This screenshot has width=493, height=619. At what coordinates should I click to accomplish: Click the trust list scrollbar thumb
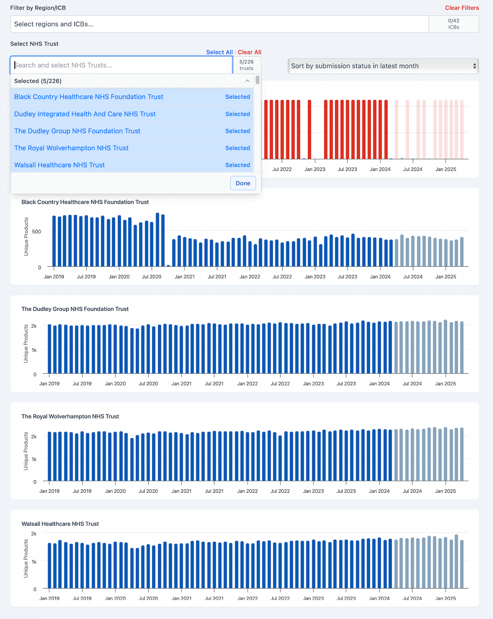pyautogui.click(x=258, y=80)
